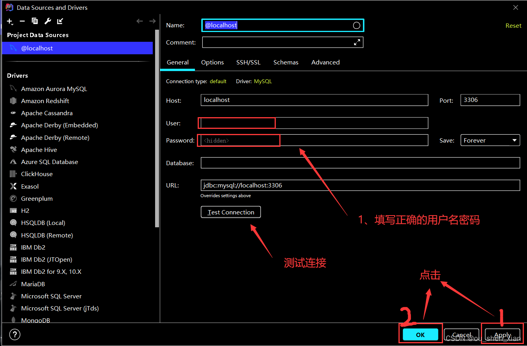Click into the User input field

[314, 123]
